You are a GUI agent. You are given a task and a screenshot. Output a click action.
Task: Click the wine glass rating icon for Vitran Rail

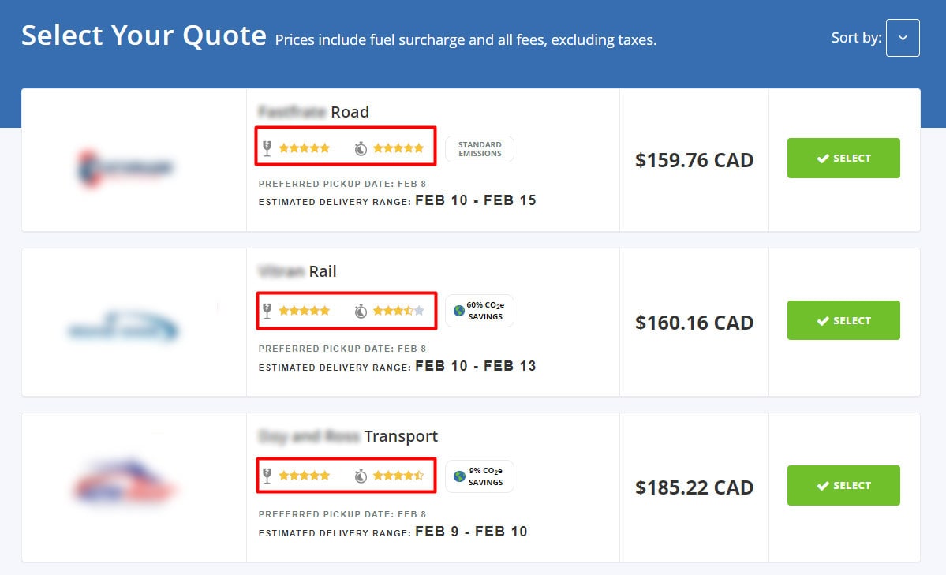click(x=269, y=311)
